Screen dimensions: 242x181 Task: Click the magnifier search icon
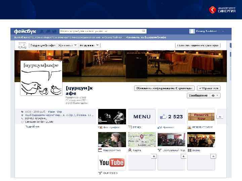click(144, 31)
